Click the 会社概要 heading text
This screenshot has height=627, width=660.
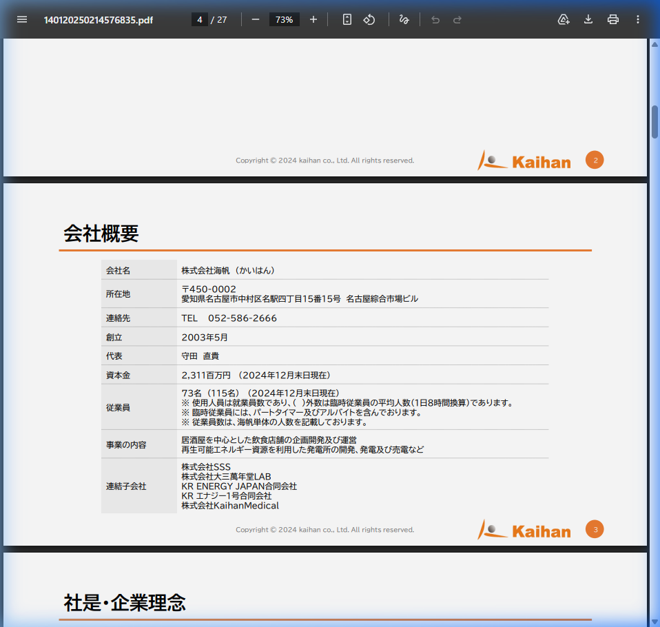(x=101, y=234)
